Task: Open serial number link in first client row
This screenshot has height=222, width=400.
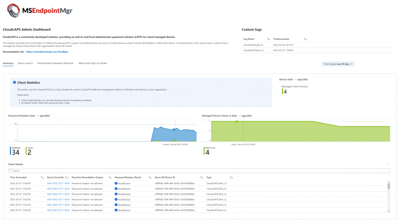Action: pos(58,183)
